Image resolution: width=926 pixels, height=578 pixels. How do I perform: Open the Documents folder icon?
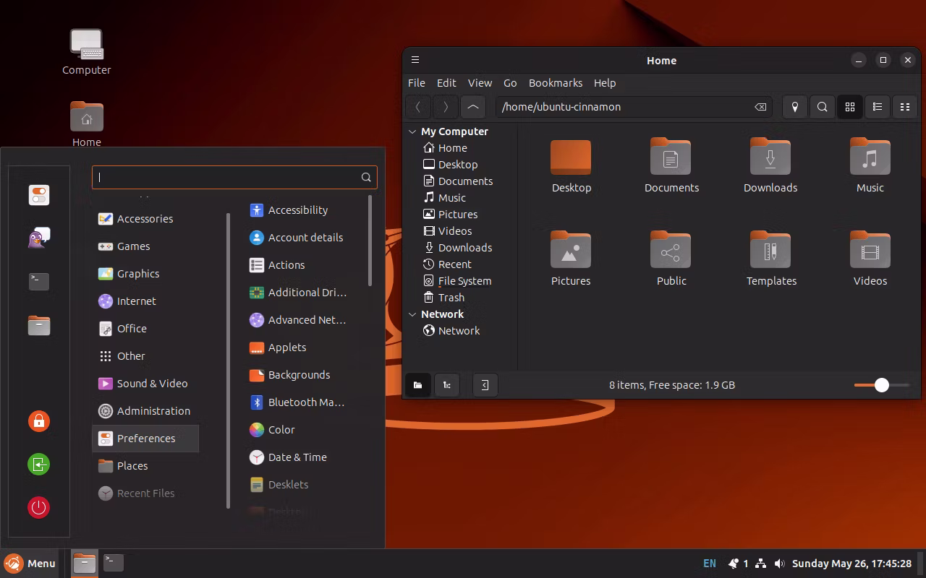[x=671, y=157]
